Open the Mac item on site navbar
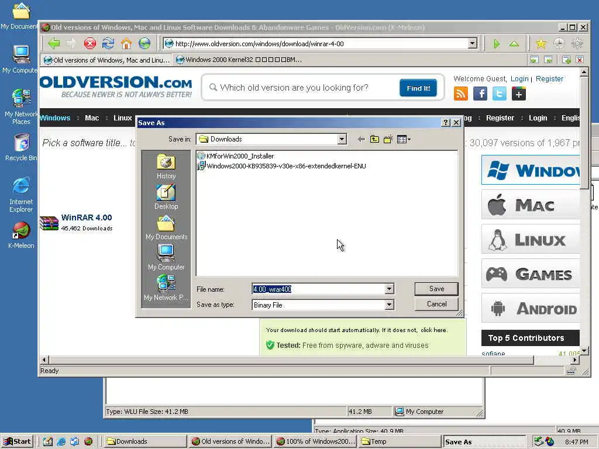This screenshot has height=449, width=599. 92,118
